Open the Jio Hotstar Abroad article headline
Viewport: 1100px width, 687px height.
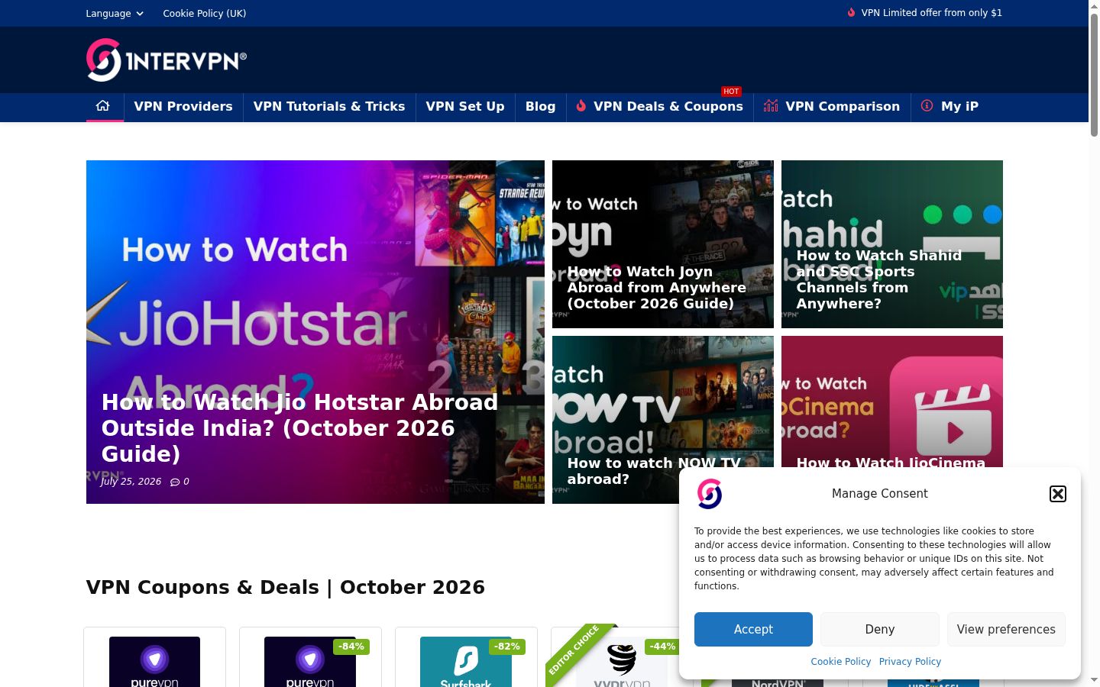coord(300,427)
